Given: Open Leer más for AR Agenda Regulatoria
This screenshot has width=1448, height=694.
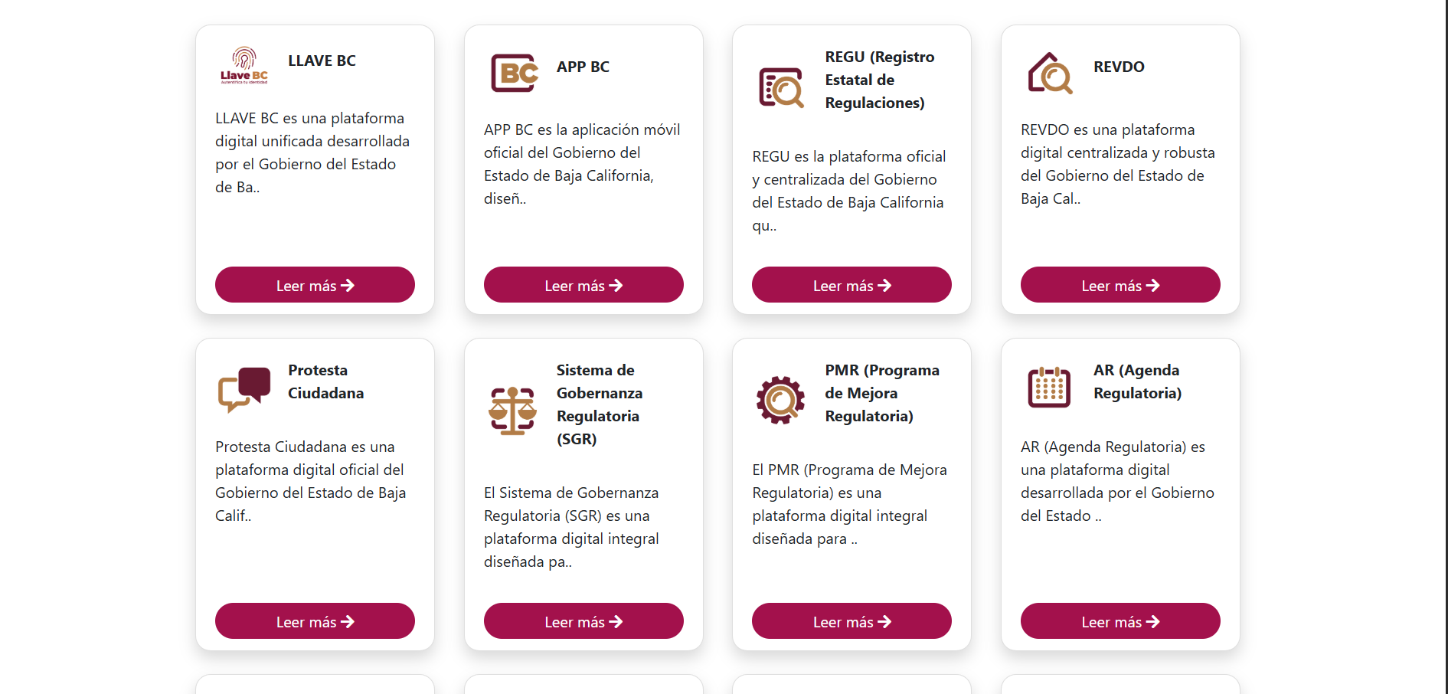Looking at the screenshot, I should (x=1120, y=621).
